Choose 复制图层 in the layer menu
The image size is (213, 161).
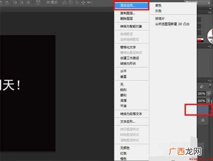click(128, 13)
